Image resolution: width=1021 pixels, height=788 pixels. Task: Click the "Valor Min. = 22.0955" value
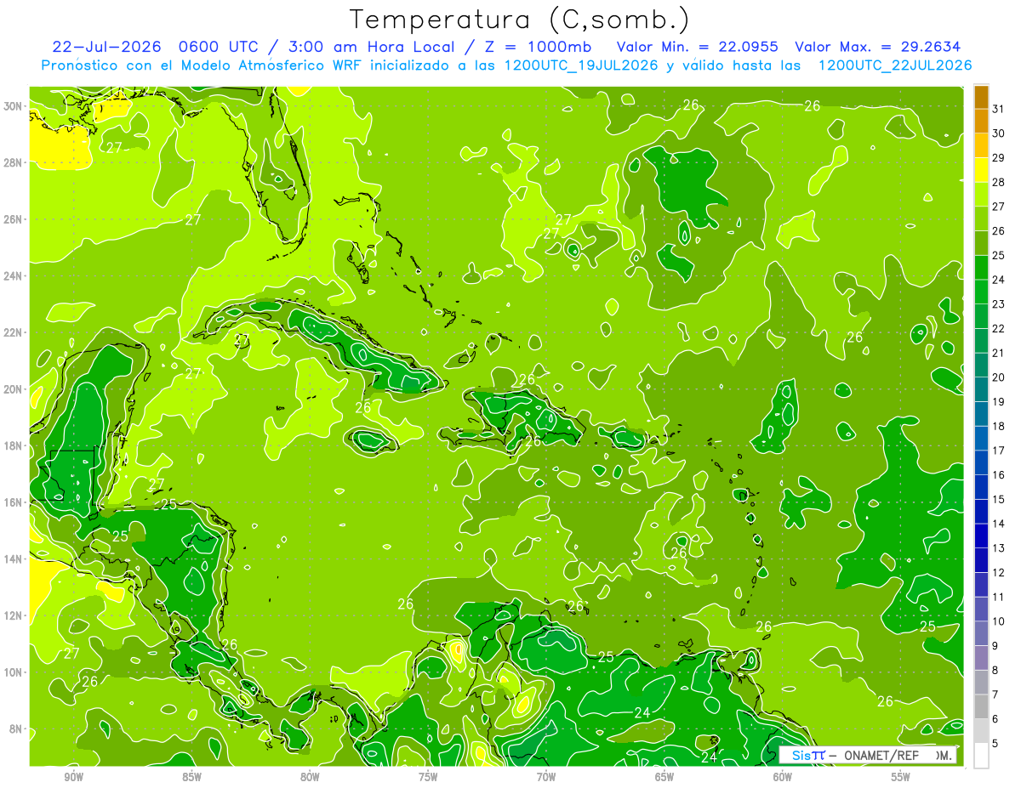pyautogui.click(x=698, y=46)
